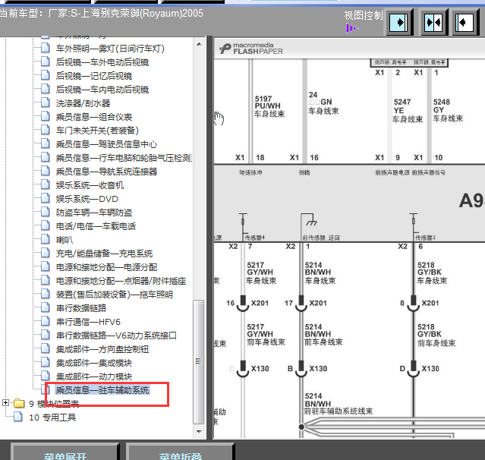The width and height of the screenshot is (485, 460).
Task: Click the Macromedia FlashPaper logo
Action: (x=251, y=49)
